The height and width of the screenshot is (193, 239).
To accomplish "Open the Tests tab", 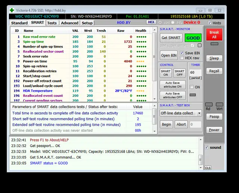I will pyautogui.click(x=52, y=23).
